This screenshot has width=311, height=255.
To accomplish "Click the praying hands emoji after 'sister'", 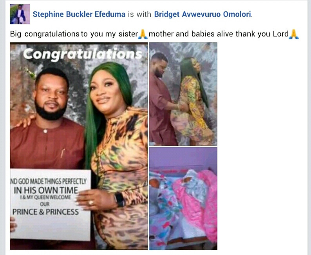I will coord(143,34).
